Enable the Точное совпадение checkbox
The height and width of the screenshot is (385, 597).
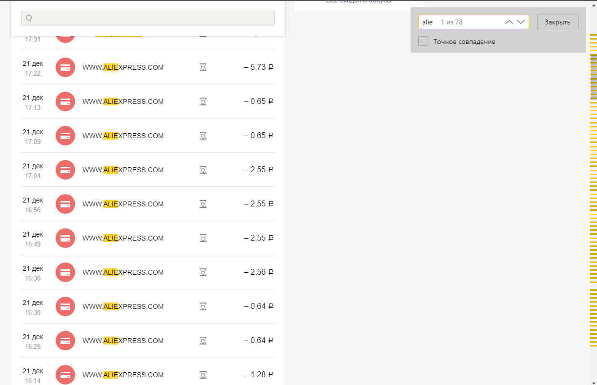click(423, 41)
